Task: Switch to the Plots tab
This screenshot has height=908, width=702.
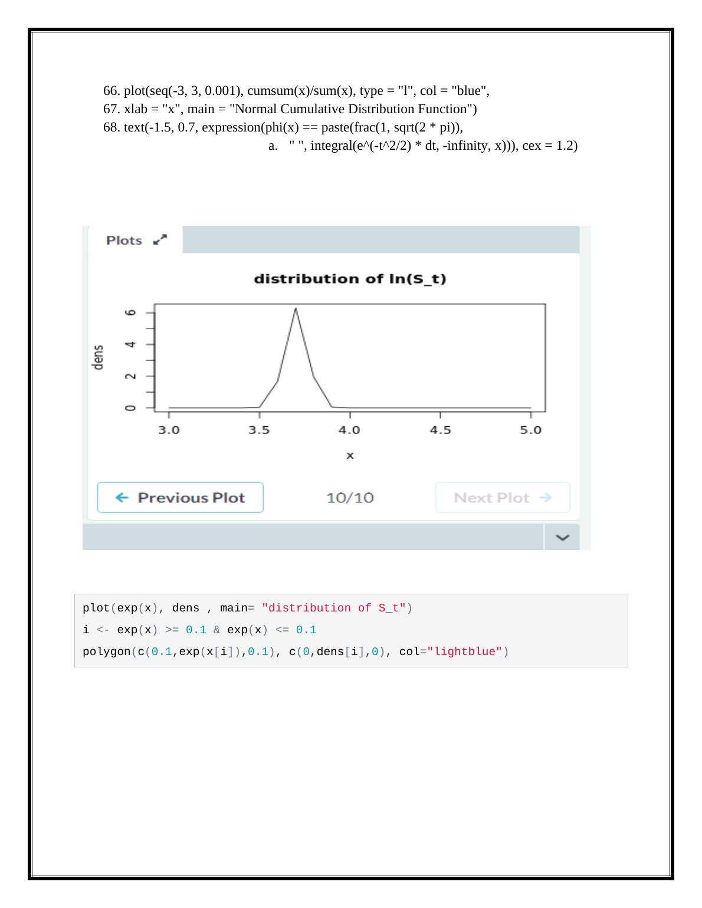Action: tap(124, 241)
